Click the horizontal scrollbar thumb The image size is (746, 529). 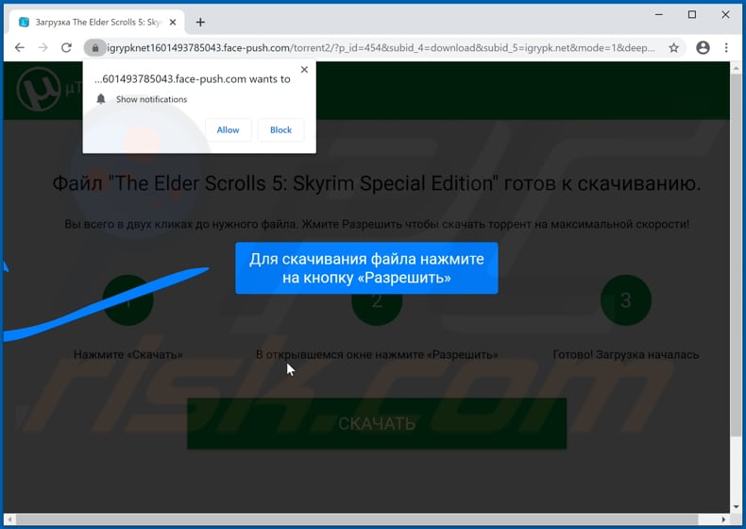(357, 519)
